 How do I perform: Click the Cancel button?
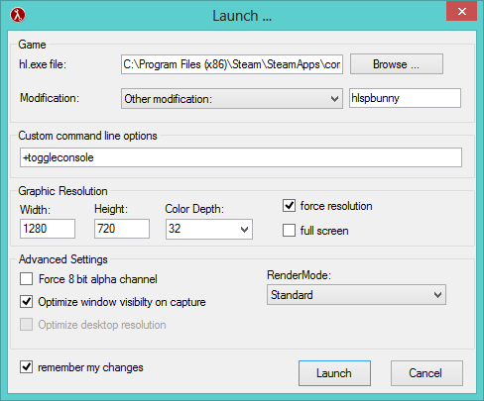[x=426, y=373]
